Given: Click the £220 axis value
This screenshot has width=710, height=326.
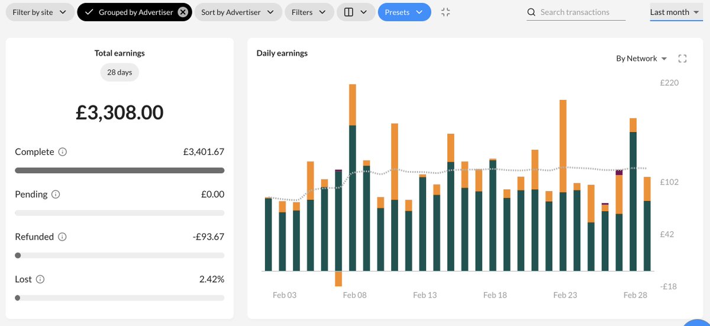Looking at the screenshot, I should pyautogui.click(x=669, y=83).
